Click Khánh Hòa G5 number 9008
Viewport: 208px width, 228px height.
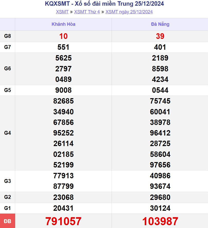point(64,90)
